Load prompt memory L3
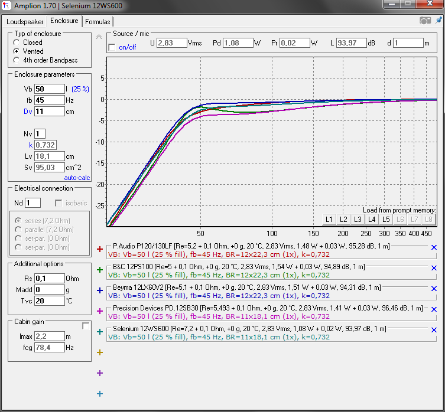Viewport: 445px width, 412px height. click(x=358, y=220)
